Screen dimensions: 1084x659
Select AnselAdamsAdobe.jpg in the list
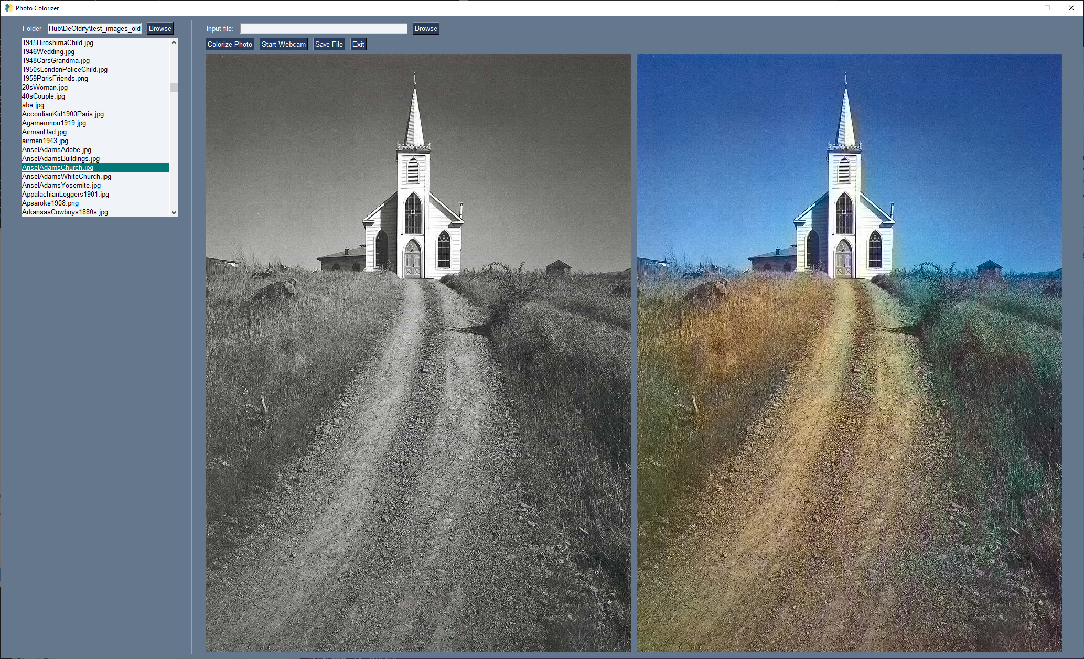[x=95, y=149]
